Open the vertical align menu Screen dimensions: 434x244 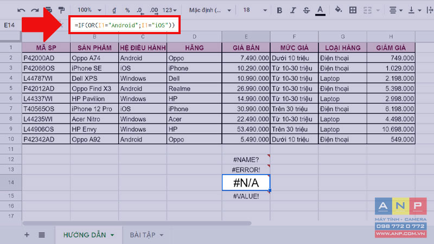pos(414,10)
